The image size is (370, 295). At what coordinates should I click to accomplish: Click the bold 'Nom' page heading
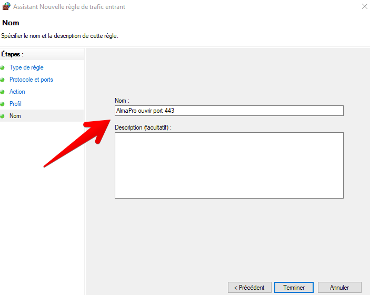coord(11,23)
